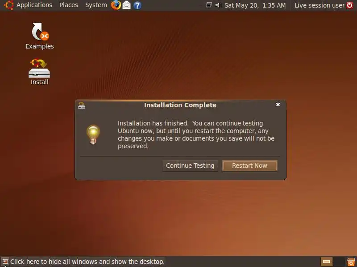The width and height of the screenshot is (357, 267).
Task: Click the Restart Now button
Action: pos(249,166)
